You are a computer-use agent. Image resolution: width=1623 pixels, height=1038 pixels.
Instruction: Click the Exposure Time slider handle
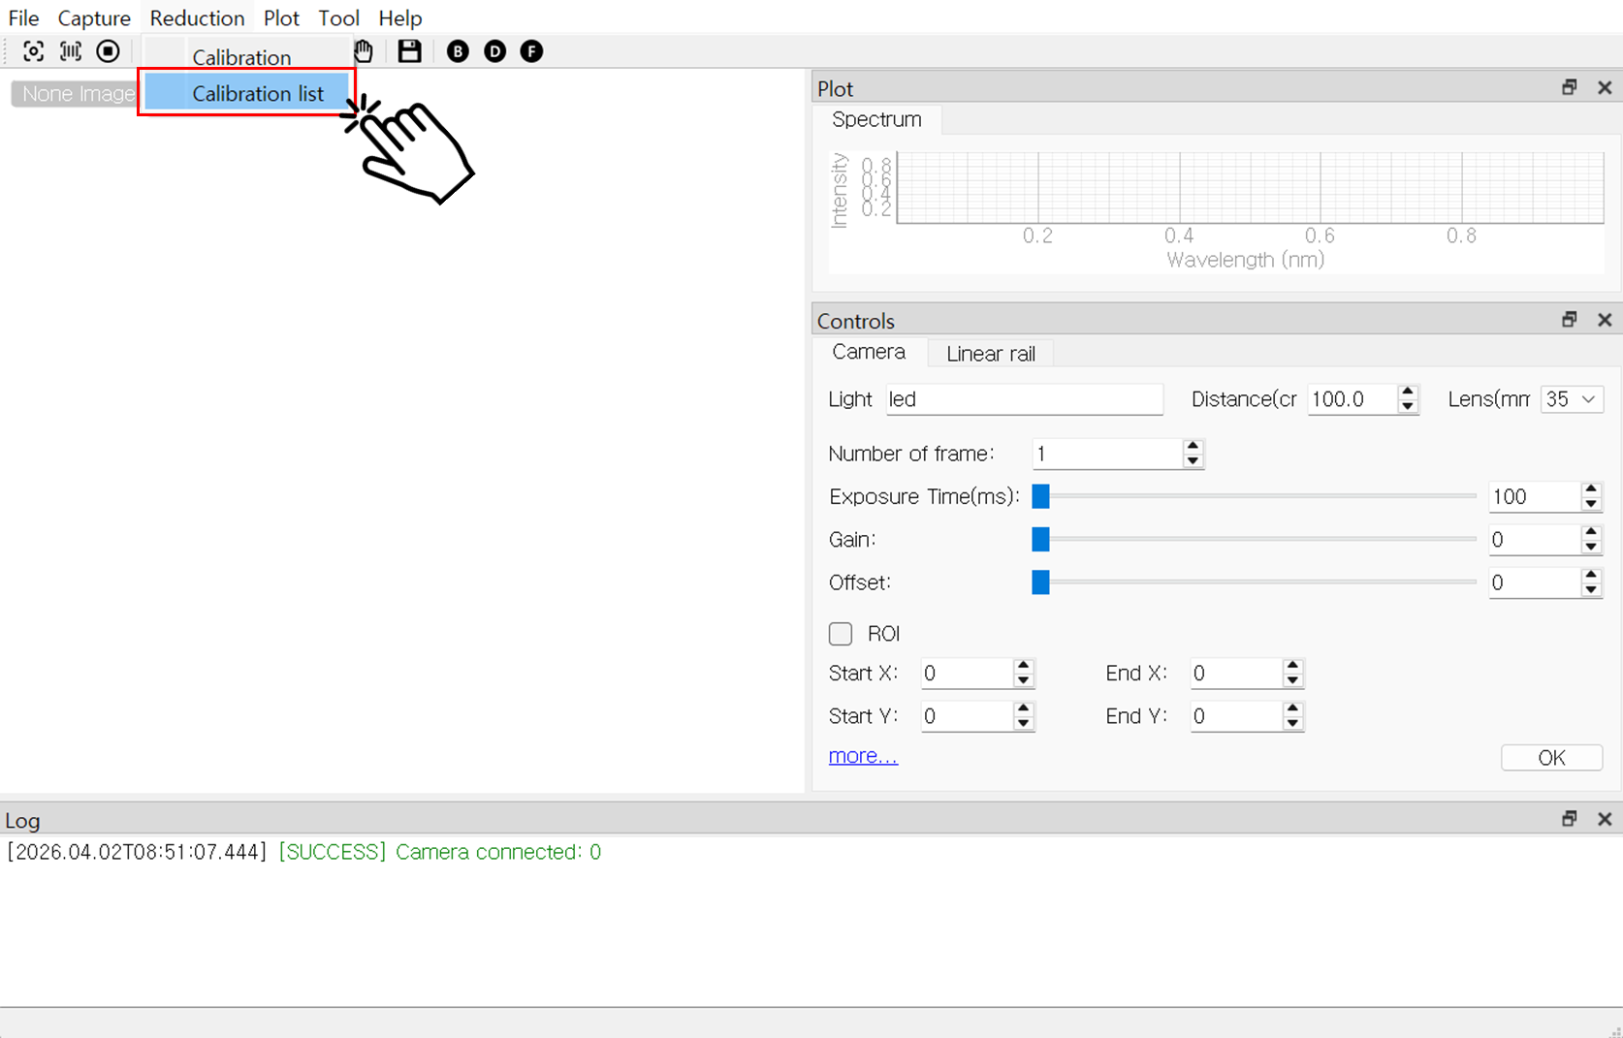click(x=1040, y=496)
